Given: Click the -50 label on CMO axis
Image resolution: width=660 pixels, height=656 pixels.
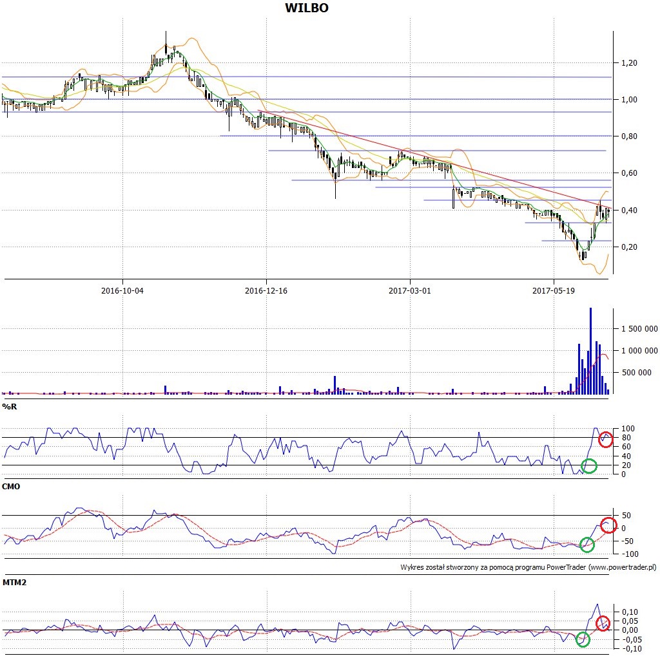Looking at the screenshot, I should click(627, 541).
